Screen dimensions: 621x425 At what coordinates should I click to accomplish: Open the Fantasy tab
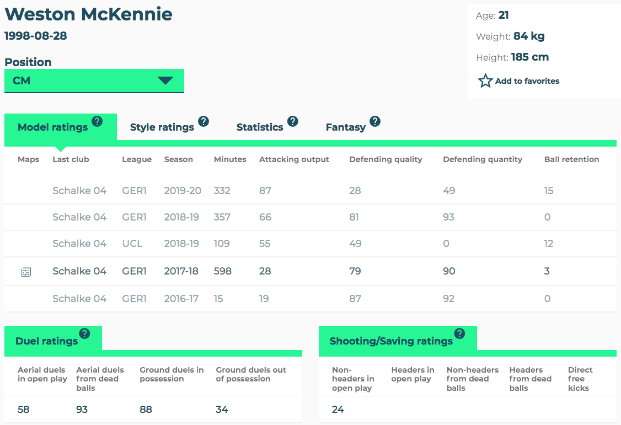(x=345, y=127)
